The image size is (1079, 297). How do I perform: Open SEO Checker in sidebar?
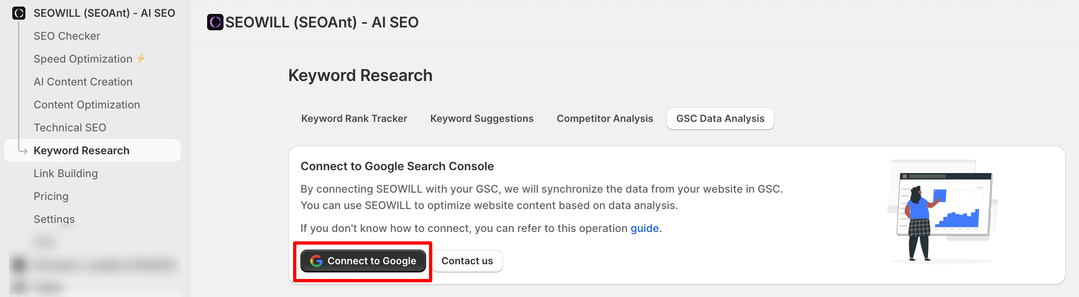(x=67, y=36)
